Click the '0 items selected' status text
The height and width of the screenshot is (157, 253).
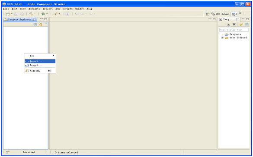66,152
